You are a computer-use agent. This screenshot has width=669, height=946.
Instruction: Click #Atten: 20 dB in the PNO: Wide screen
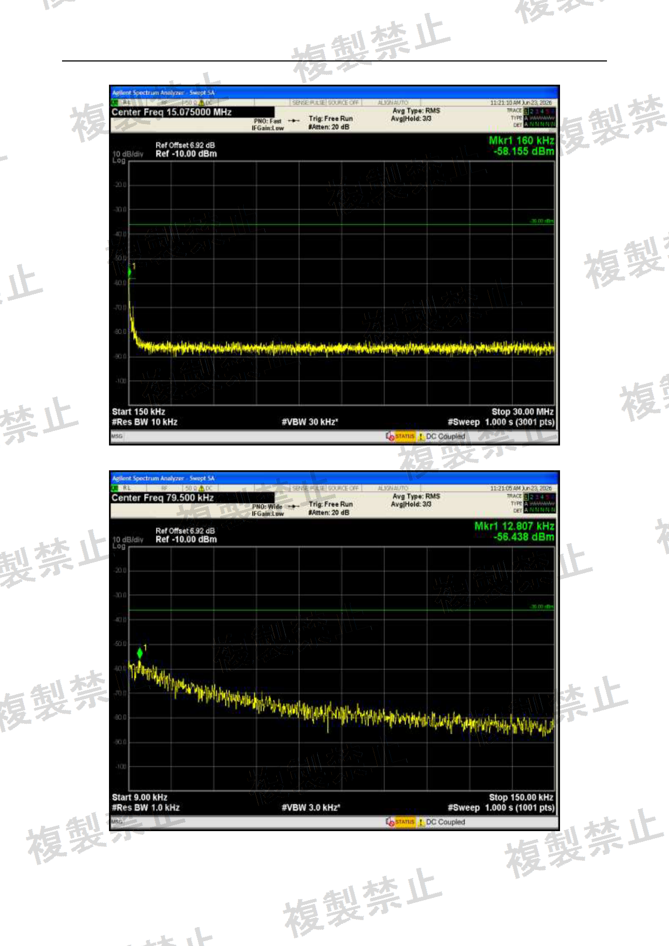[x=329, y=513]
